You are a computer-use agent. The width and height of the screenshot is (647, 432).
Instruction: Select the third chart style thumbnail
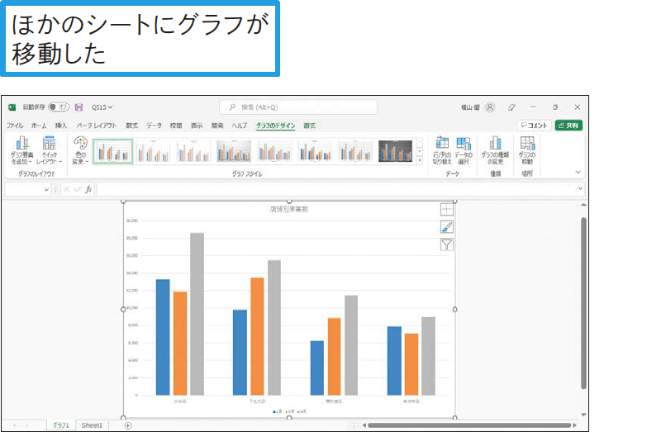click(x=193, y=151)
